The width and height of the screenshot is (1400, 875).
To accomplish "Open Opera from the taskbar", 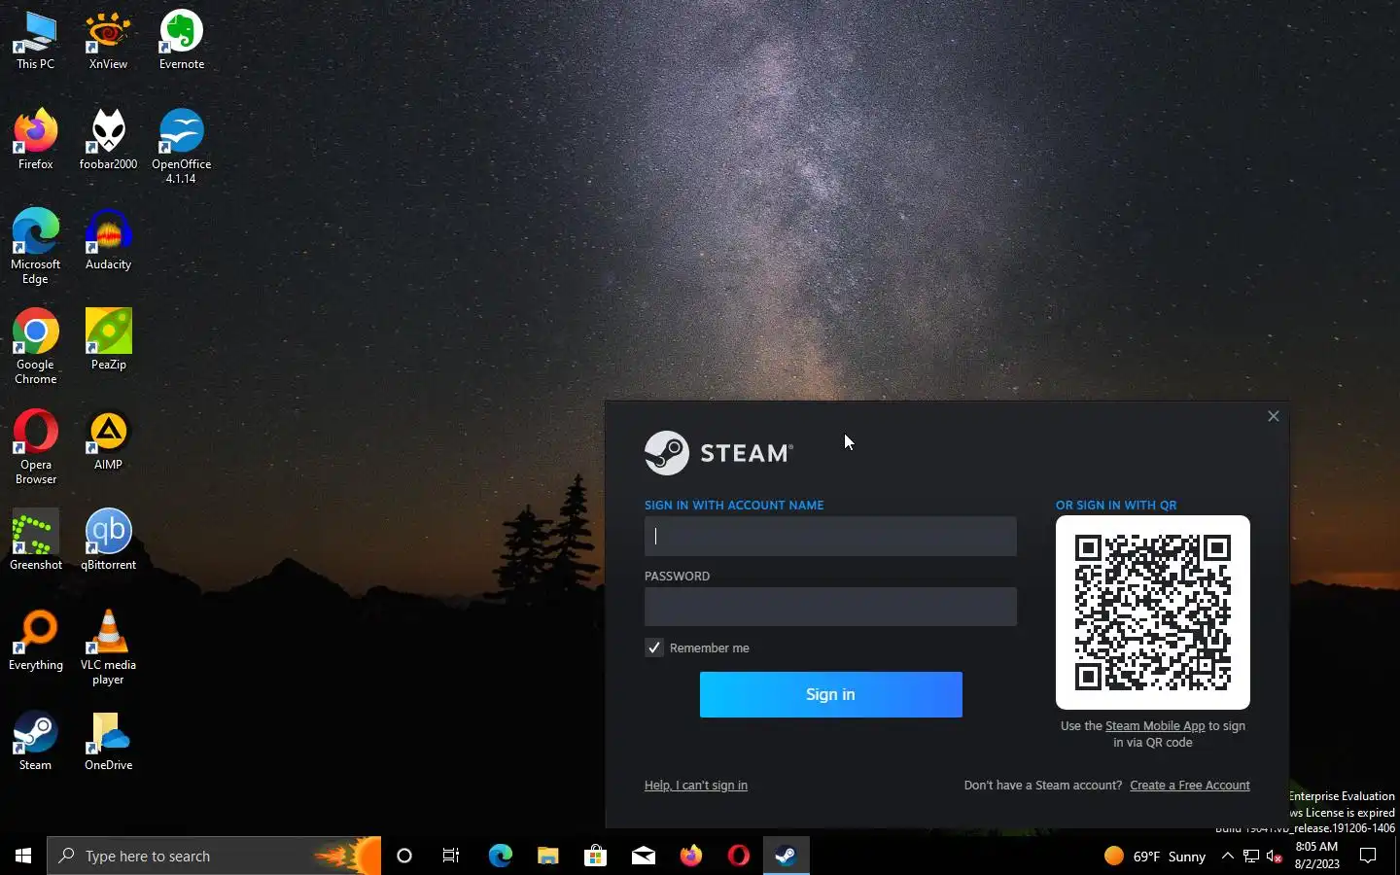I will click(738, 856).
